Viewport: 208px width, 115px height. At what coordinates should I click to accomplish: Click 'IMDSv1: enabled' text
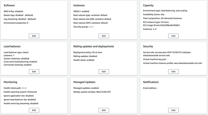pos(81,11)
